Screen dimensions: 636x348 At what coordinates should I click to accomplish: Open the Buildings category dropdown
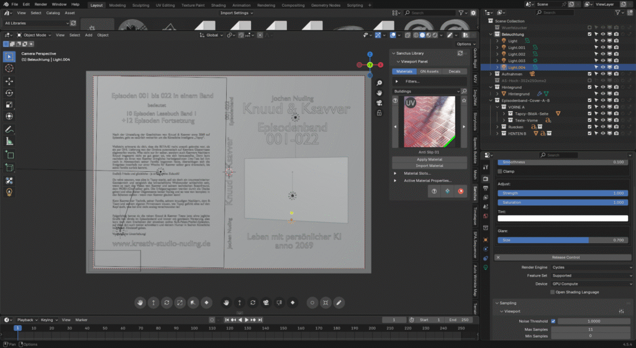(x=426, y=91)
